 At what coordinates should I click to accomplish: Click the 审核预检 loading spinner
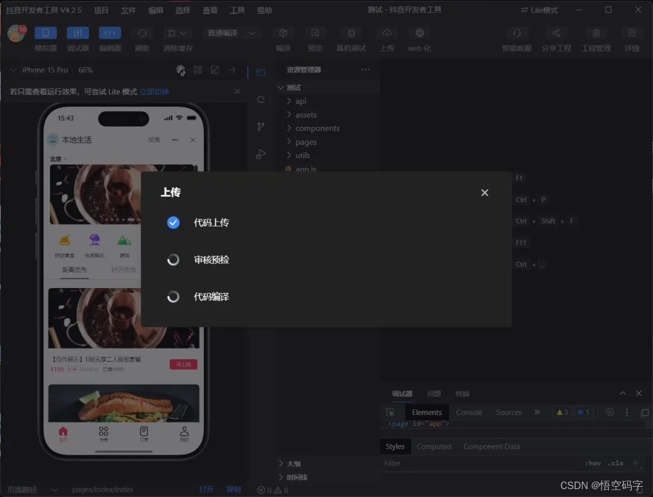174,260
